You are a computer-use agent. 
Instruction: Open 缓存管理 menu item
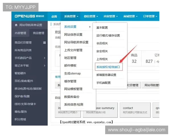point(70,81)
